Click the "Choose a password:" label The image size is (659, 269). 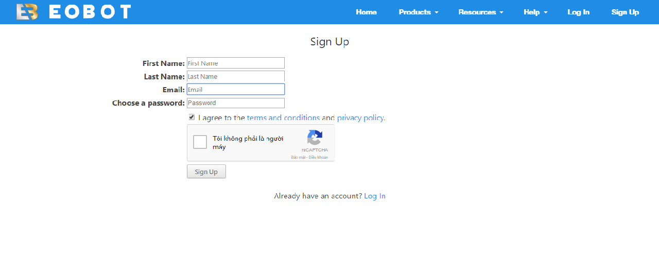(x=148, y=103)
